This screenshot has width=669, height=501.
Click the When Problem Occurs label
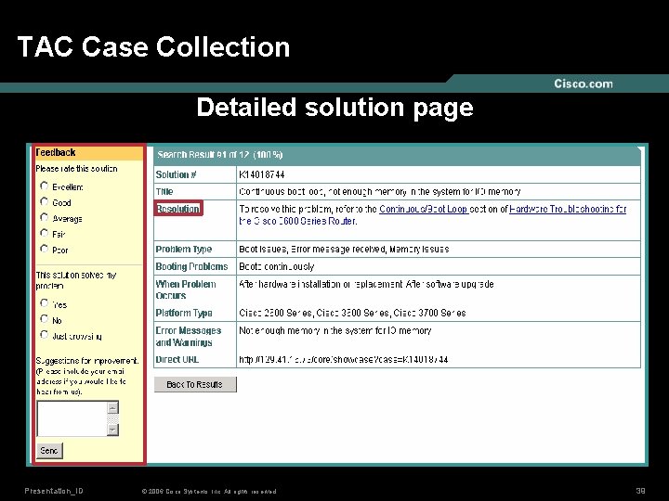(x=186, y=289)
